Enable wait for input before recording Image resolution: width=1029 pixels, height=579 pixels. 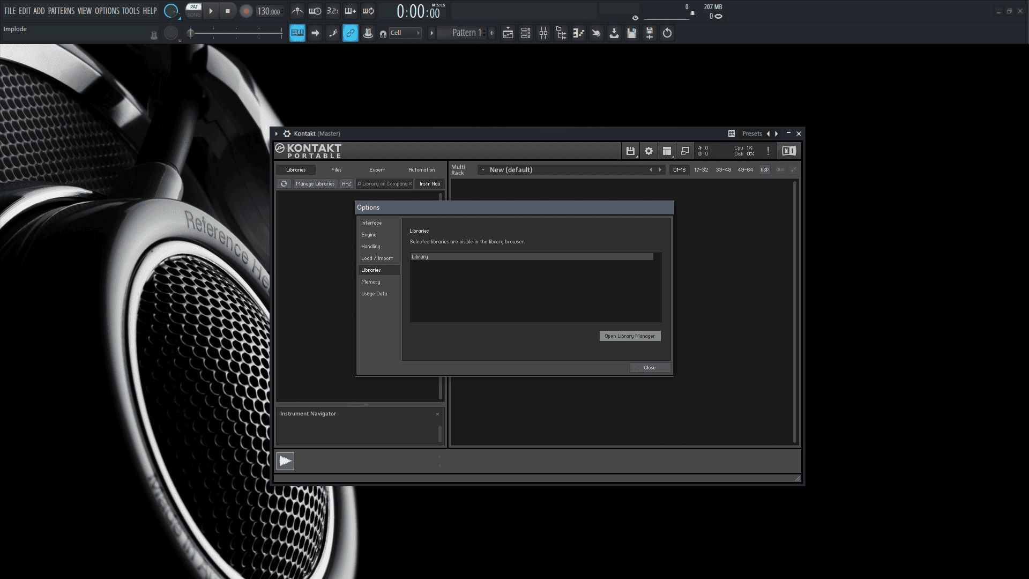coord(315,11)
